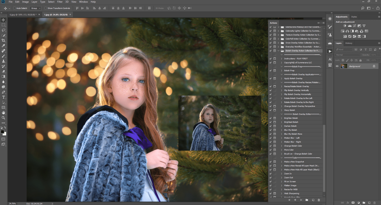Run the Flatten Image action
This screenshot has height=205, width=381.
coord(290,185)
